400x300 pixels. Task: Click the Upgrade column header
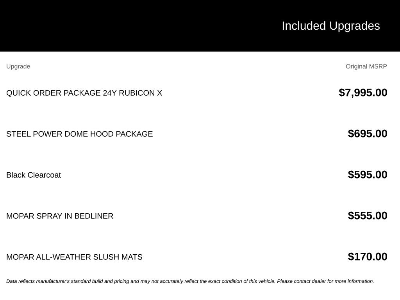pos(18,66)
